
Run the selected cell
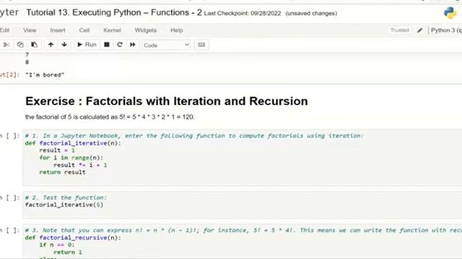pos(87,45)
